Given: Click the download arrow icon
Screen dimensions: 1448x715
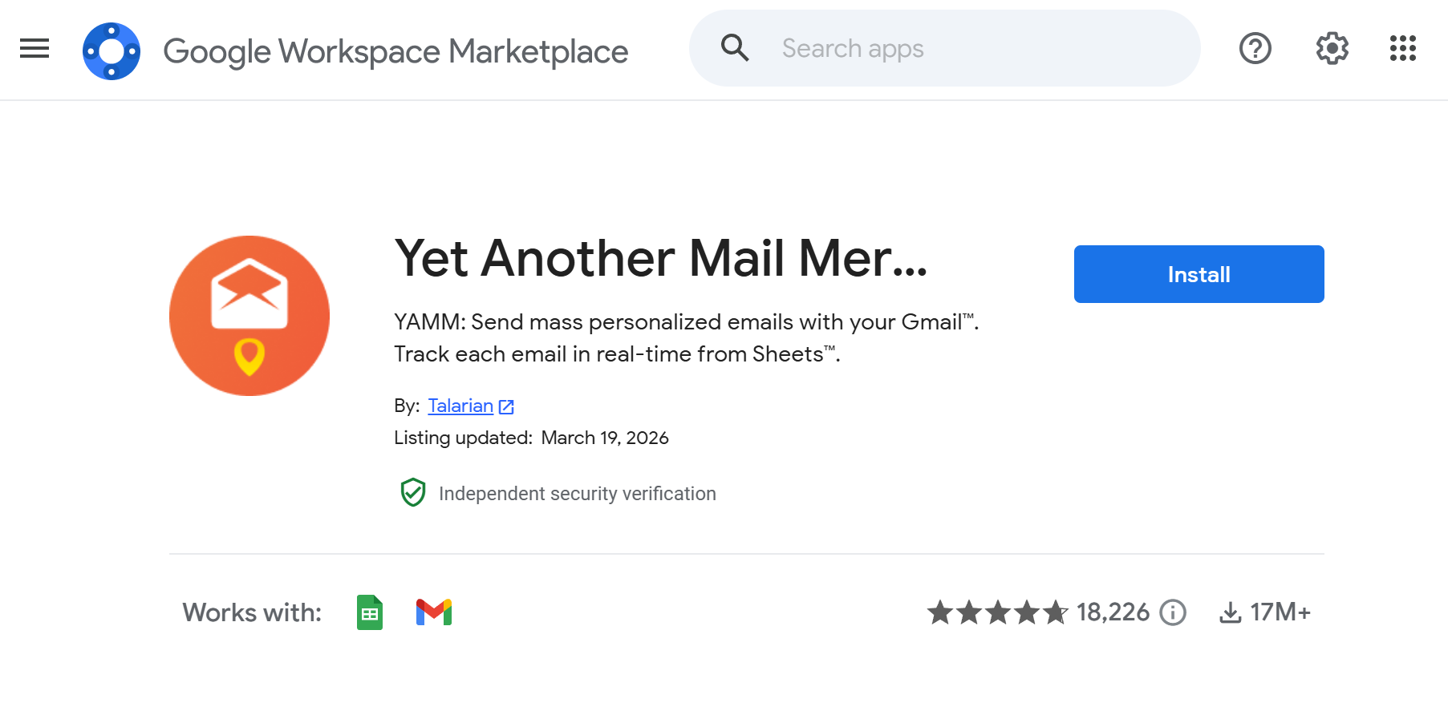Looking at the screenshot, I should 1231,613.
